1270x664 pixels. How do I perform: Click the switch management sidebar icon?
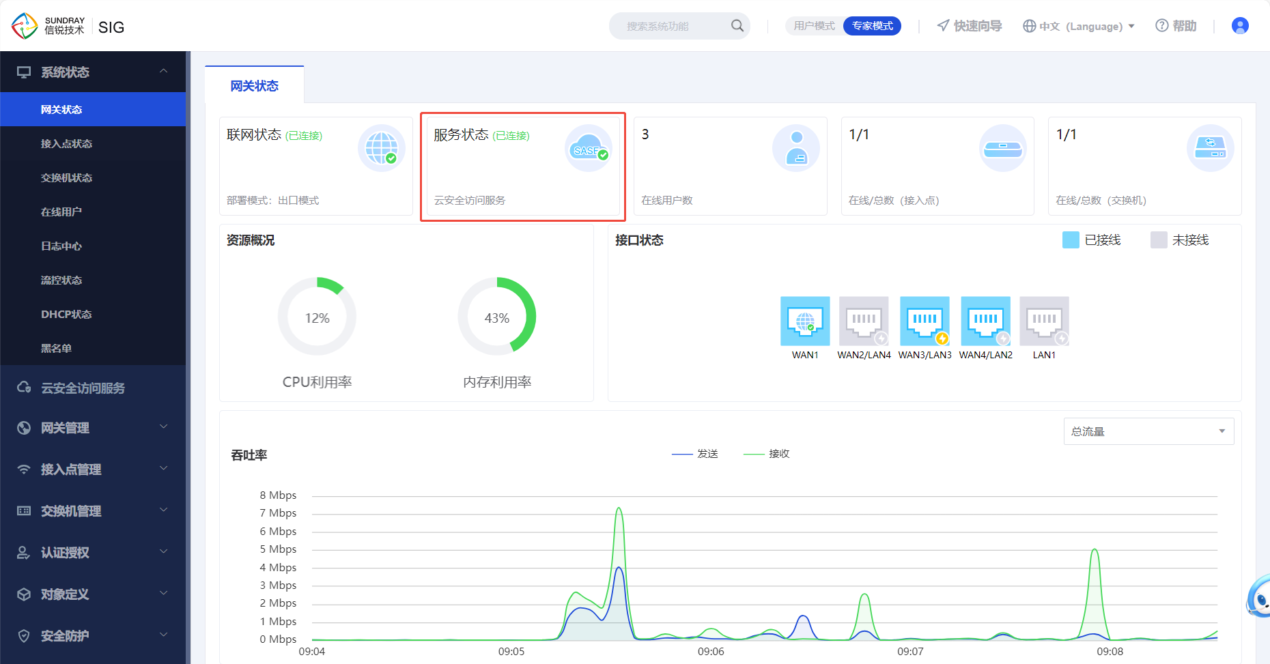pyautogui.click(x=24, y=511)
